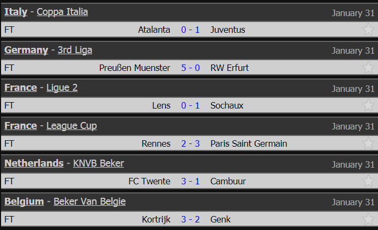Open the Italy country link
Screen dimensions: 378x230
pyautogui.click(x=16, y=12)
